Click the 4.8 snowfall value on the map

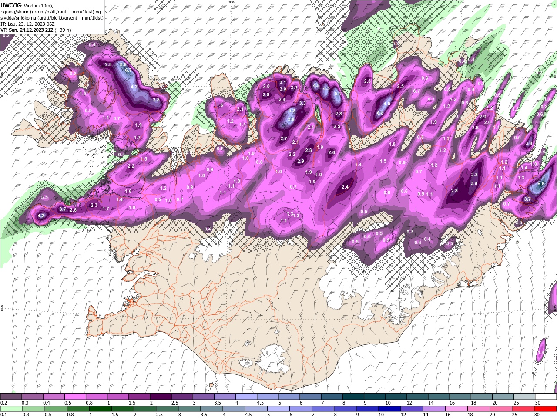coord(316,86)
